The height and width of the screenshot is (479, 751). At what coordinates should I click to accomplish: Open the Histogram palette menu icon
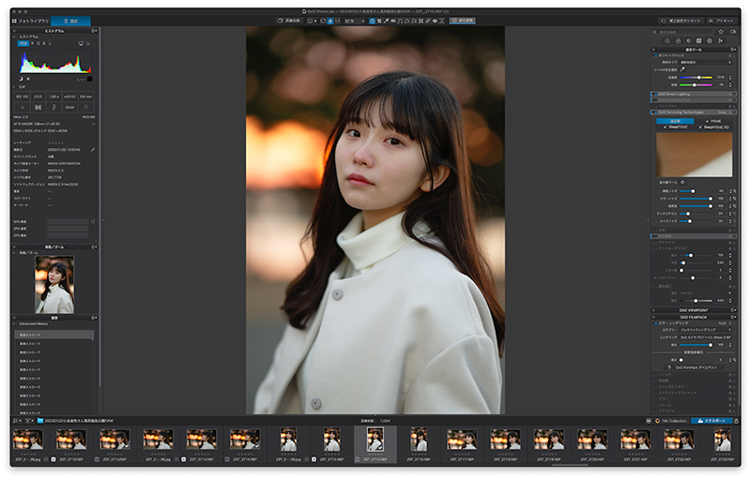point(95,31)
